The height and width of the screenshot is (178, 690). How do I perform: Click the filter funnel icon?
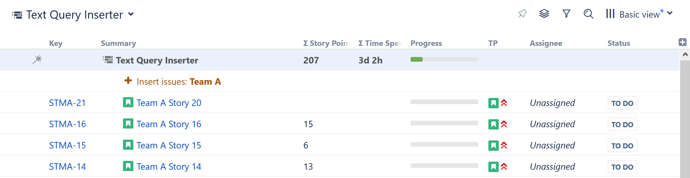click(x=566, y=14)
